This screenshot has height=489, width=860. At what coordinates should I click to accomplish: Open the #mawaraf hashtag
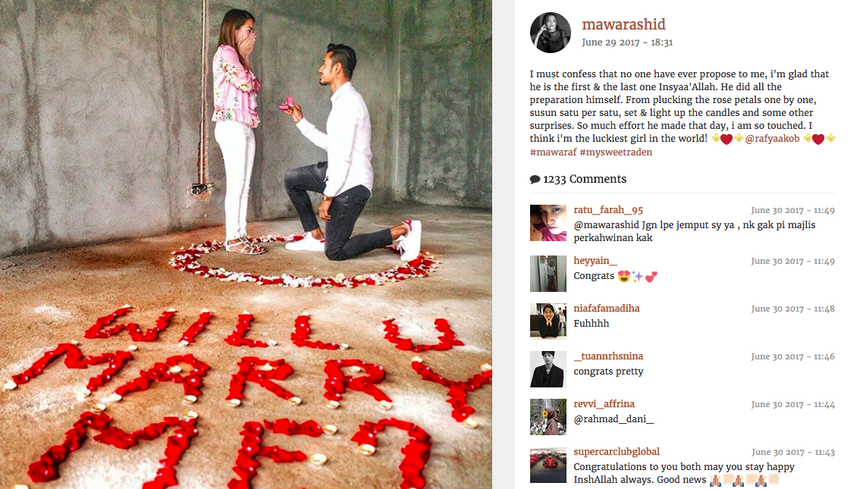553,152
